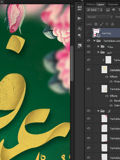Select the Tarhdokan.com group name

112,41
